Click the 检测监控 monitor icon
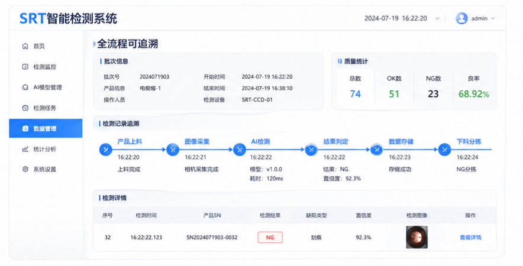 [x=25, y=67]
